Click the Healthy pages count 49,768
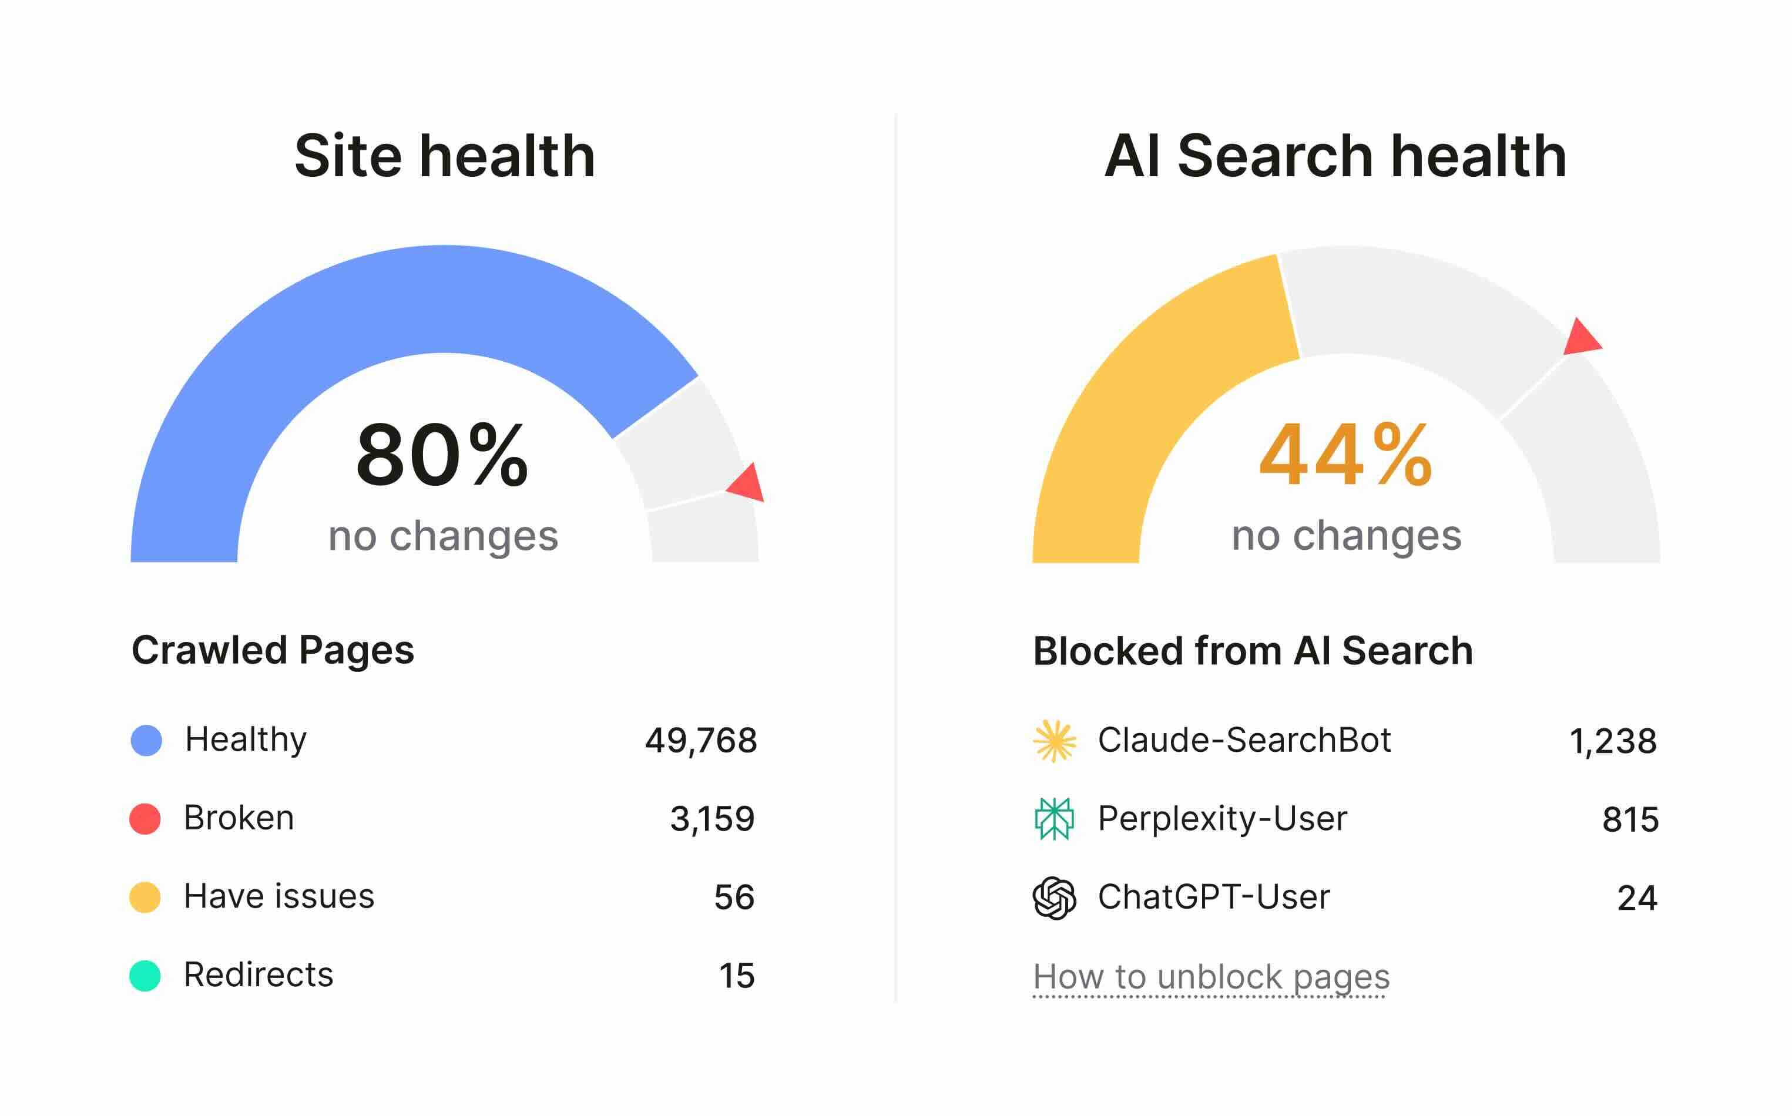 pyautogui.click(x=701, y=740)
